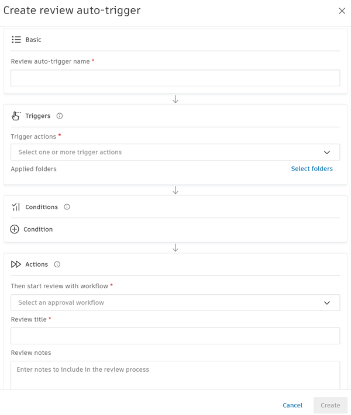Click the Triggers hand pointer icon

click(x=16, y=116)
